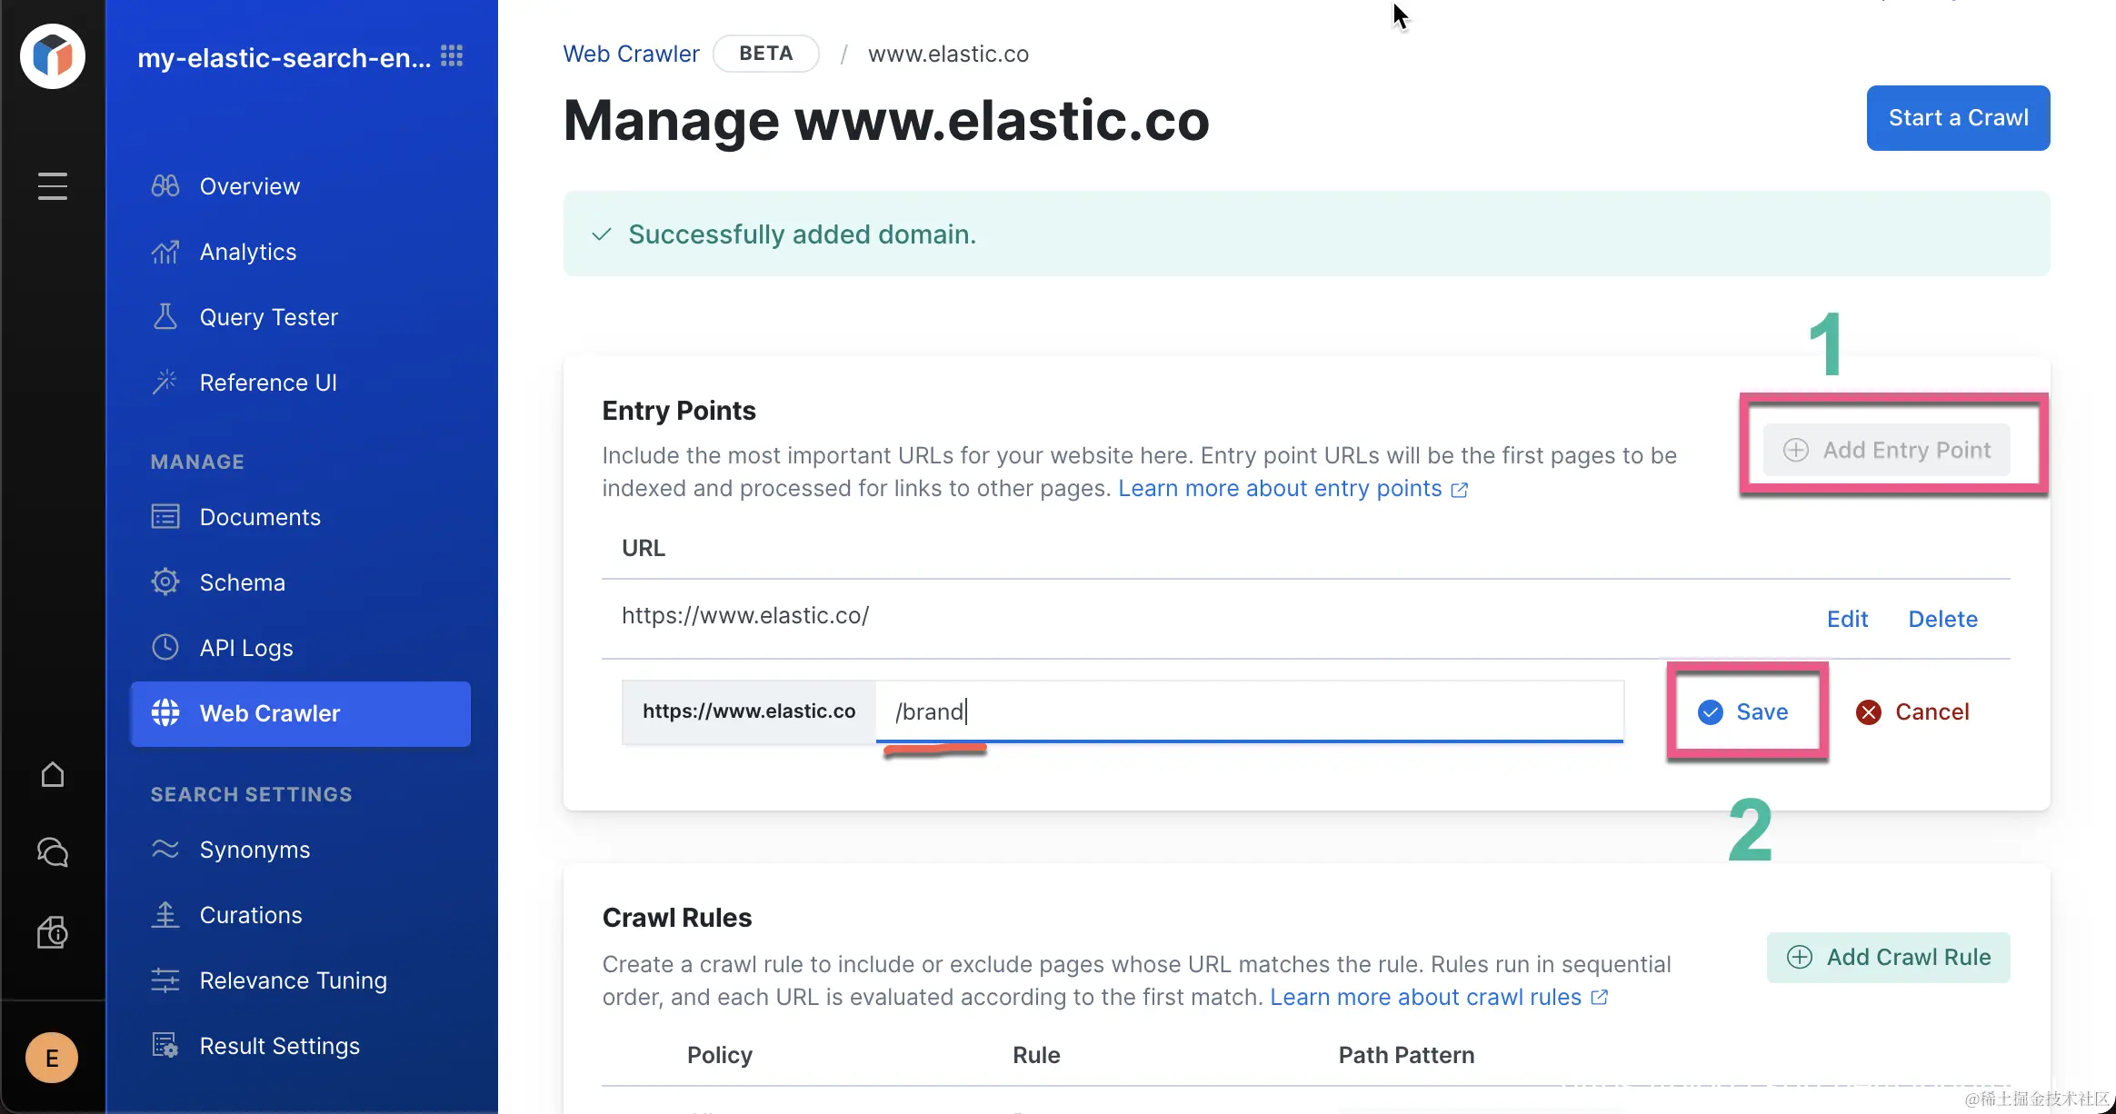Screen dimensions: 2116x1114
Task: Open the hamburger navigation menu
Action: (x=53, y=185)
